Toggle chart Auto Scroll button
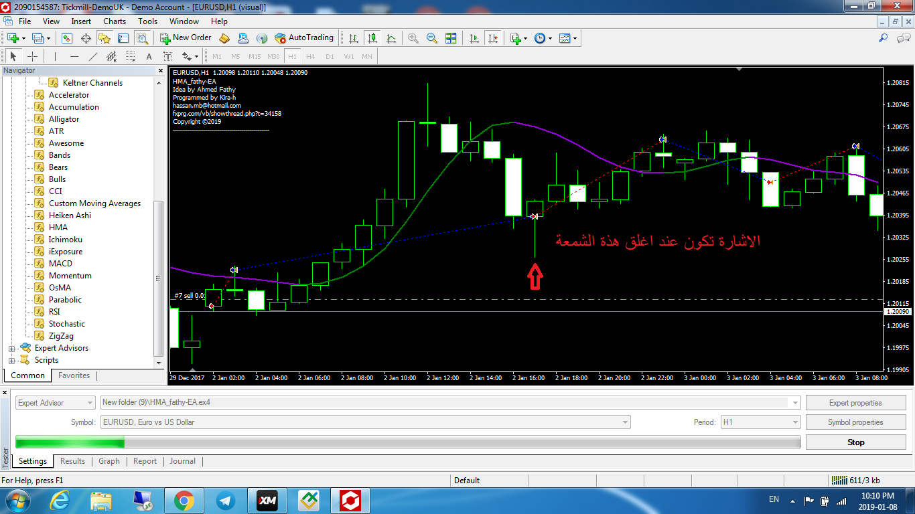The height and width of the screenshot is (514, 915). [x=475, y=38]
